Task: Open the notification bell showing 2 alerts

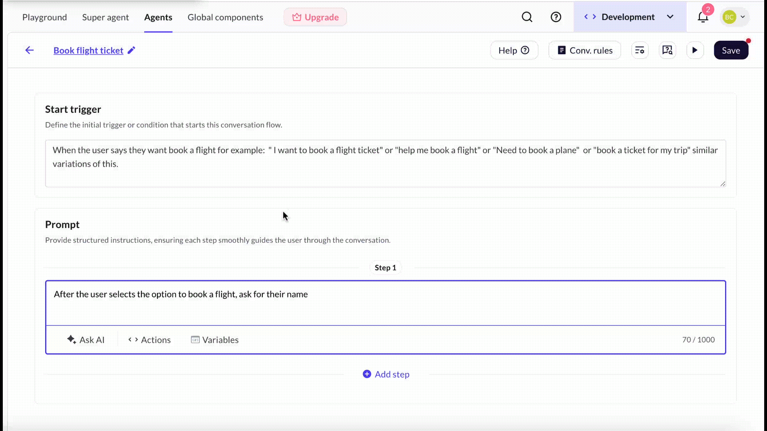Action: tap(703, 17)
